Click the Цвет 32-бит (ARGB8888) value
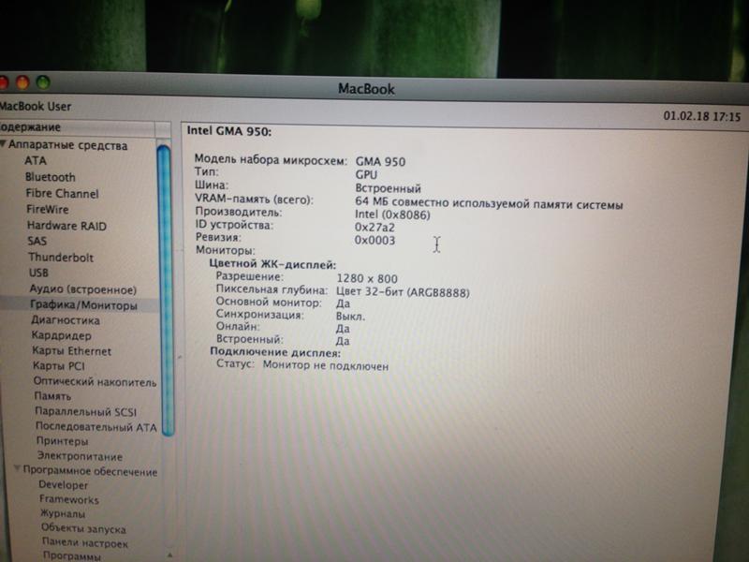Viewport: 749px width, 562px height. pyautogui.click(x=403, y=292)
